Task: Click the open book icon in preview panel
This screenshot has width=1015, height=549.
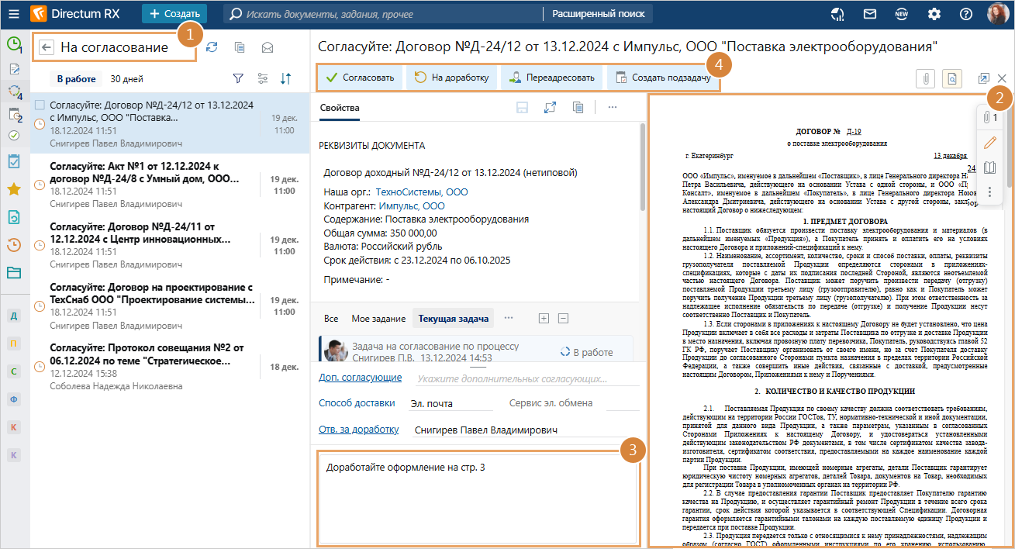Action: [x=989, y=167]
